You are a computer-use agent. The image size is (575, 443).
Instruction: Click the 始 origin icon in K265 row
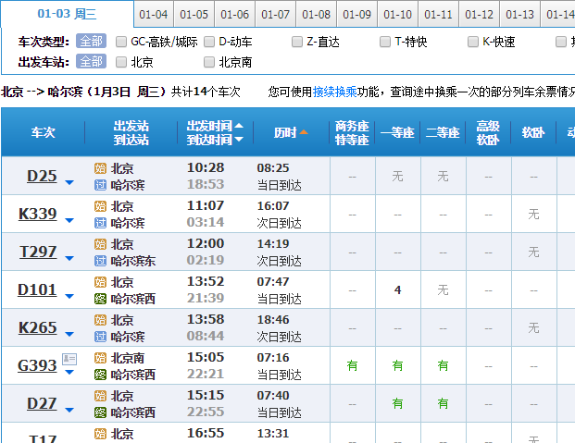100,320
